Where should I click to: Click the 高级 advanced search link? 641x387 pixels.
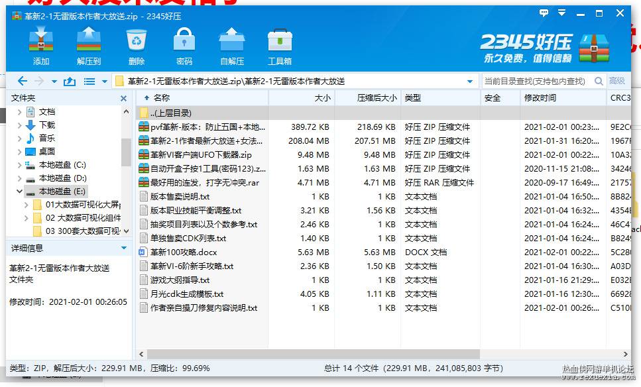pos(617,81)
